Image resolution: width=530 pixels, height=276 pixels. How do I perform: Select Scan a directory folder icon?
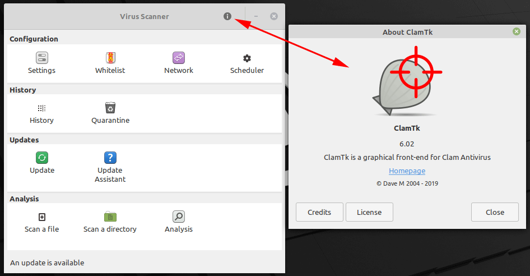coord(110,217)
